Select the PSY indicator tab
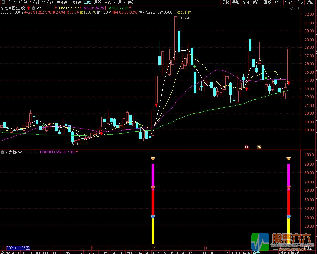The width and height of the screenshot is (317, 254). (225, 252)
